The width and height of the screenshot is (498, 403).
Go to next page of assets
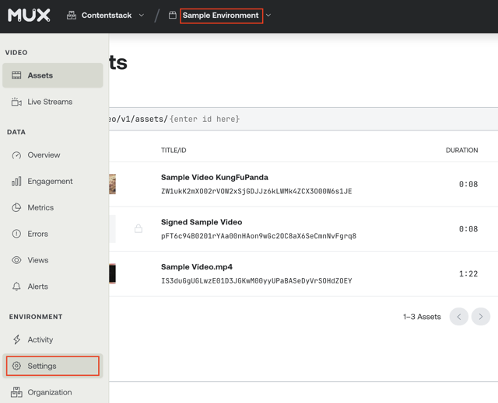[x=481, y=317]
